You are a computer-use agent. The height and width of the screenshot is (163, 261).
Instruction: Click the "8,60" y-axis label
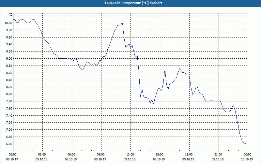coord(9,73)
